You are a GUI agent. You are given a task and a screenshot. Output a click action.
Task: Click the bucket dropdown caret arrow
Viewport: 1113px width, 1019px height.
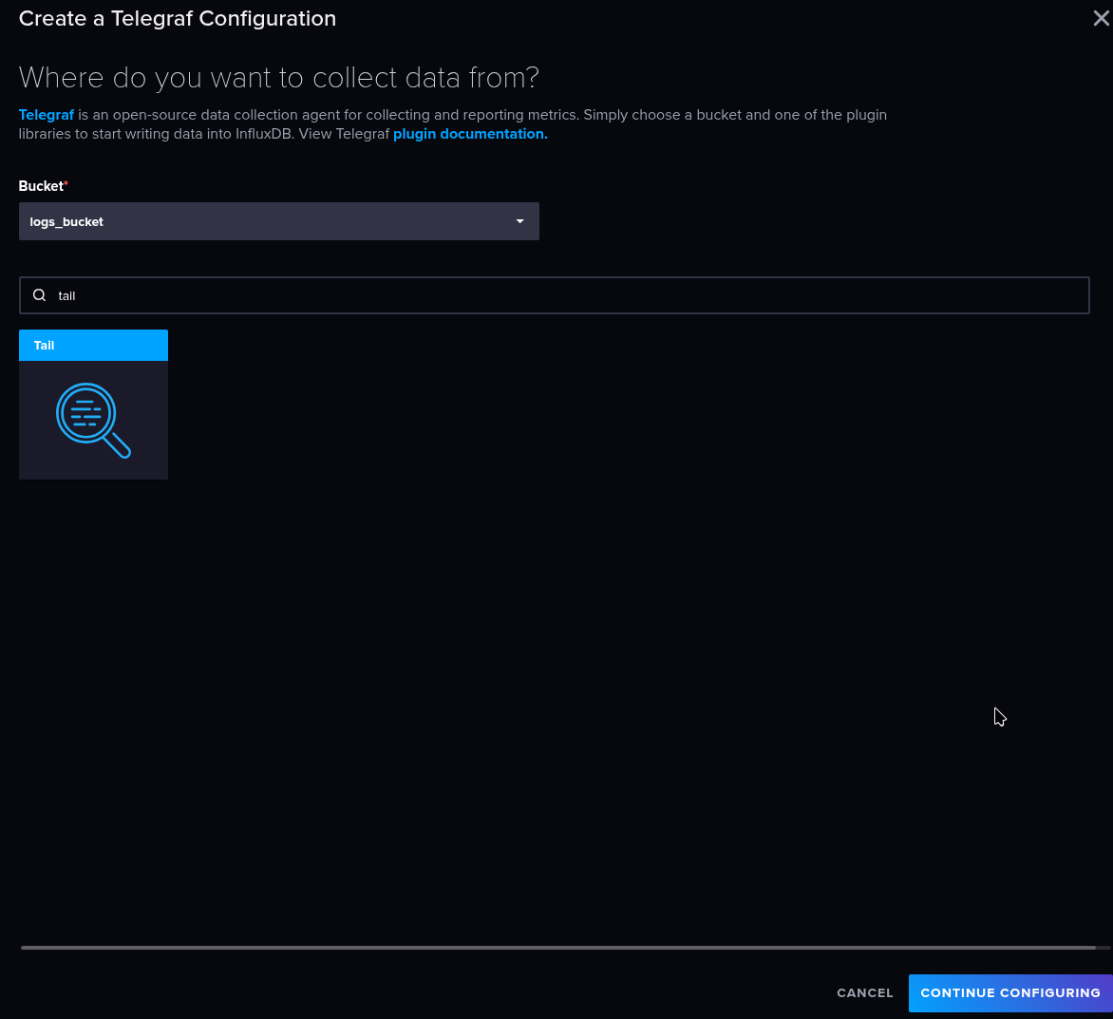tap(519, 221)
